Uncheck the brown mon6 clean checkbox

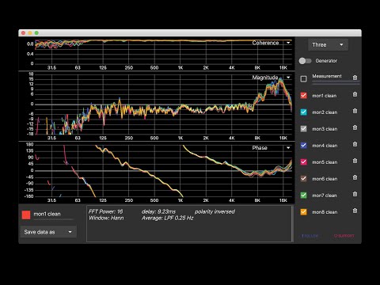pos(303,178)
